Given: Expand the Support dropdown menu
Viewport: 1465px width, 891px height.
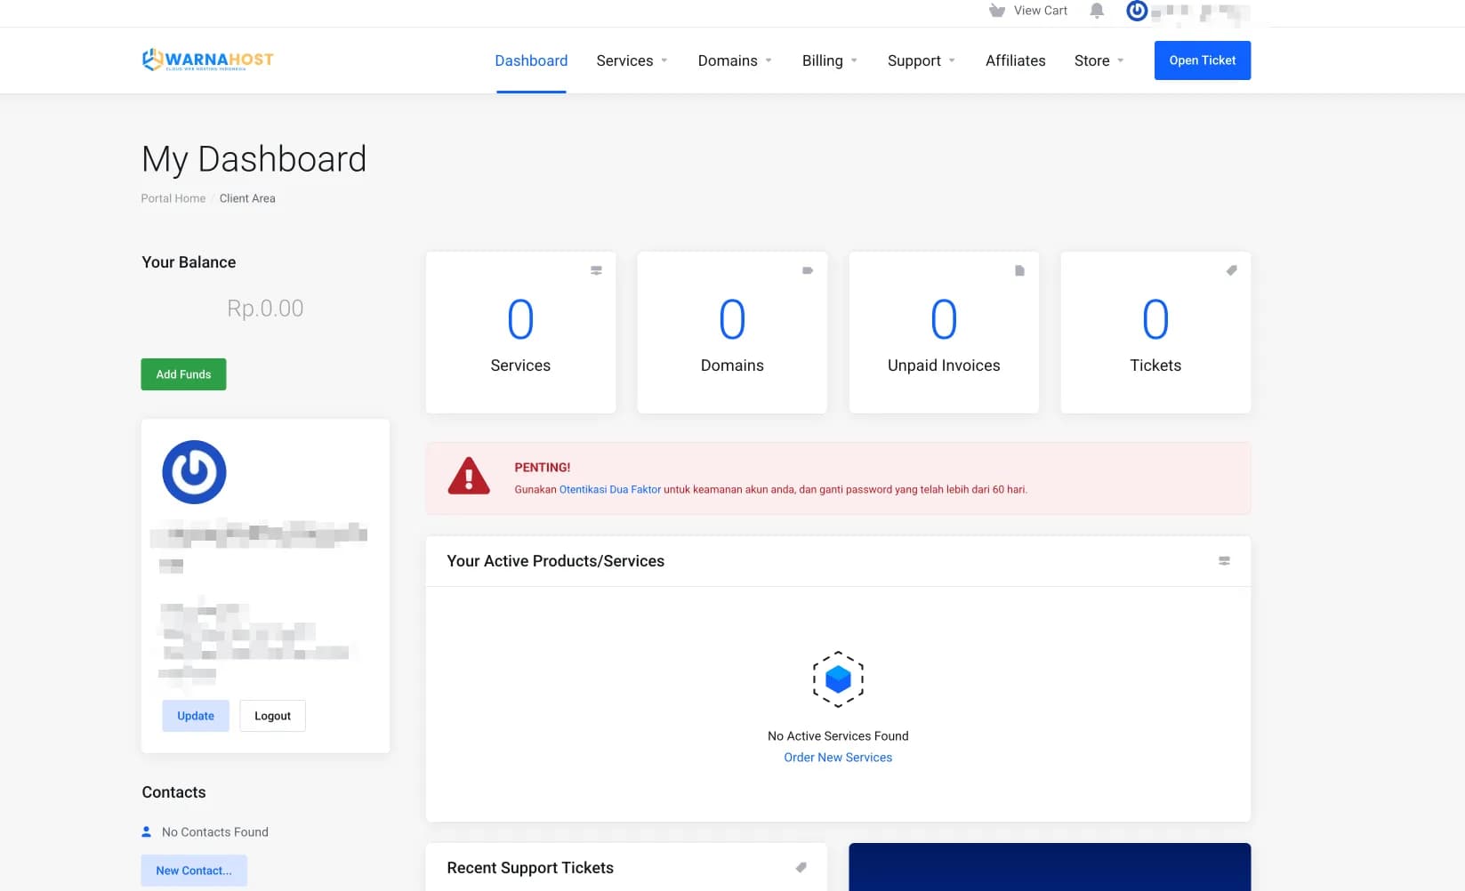Looking at the screenshot, I should click(x=921, y=60).
